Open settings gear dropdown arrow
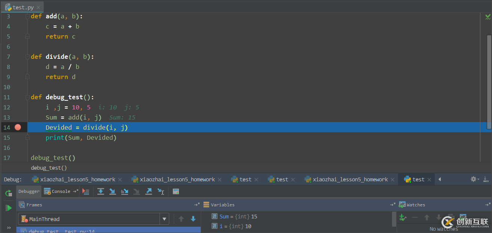 tap(478, 179)
